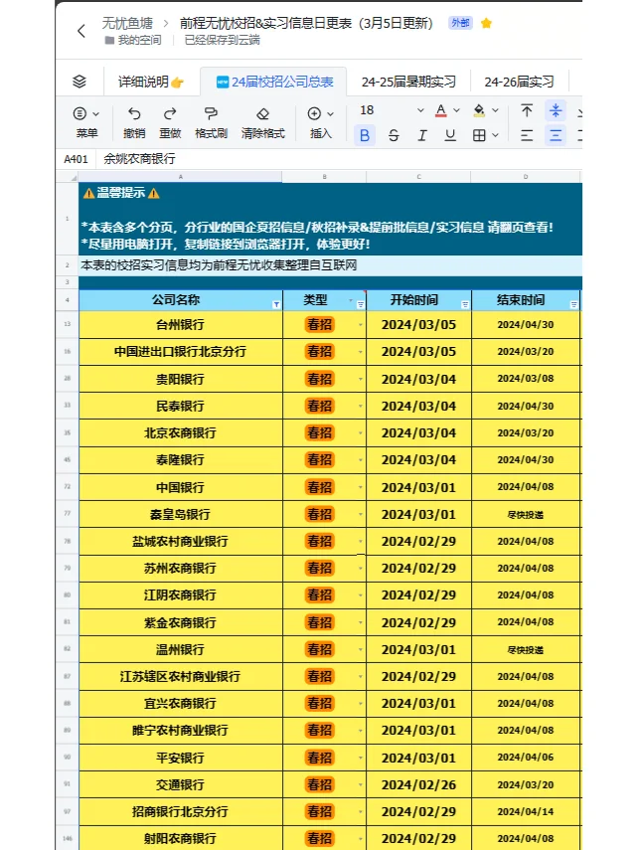This screenshot has height=850, width=637.
Task: Undo with the 撤销 icon
Action: tap(134, 113)
